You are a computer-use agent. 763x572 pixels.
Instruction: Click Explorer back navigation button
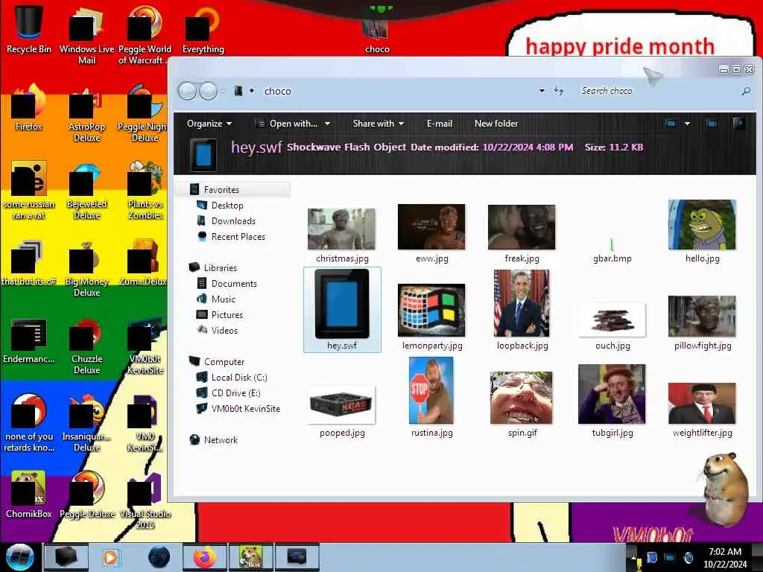point(187,91)
